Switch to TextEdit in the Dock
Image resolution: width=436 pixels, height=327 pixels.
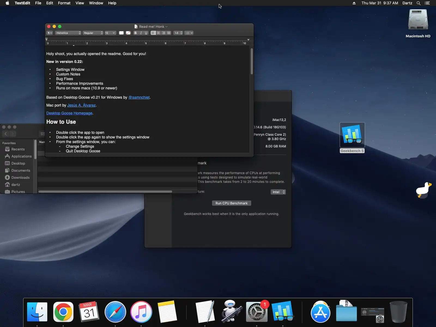click(x=205, y=311)
